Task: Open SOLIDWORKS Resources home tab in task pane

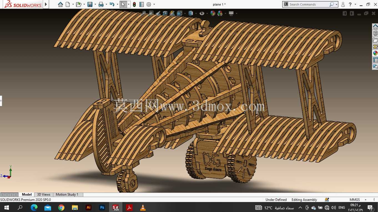Action: (375, 27)
